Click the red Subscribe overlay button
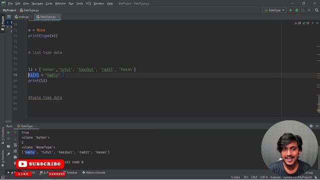Viewport: 320px width, 180px height. pos(40,164)
